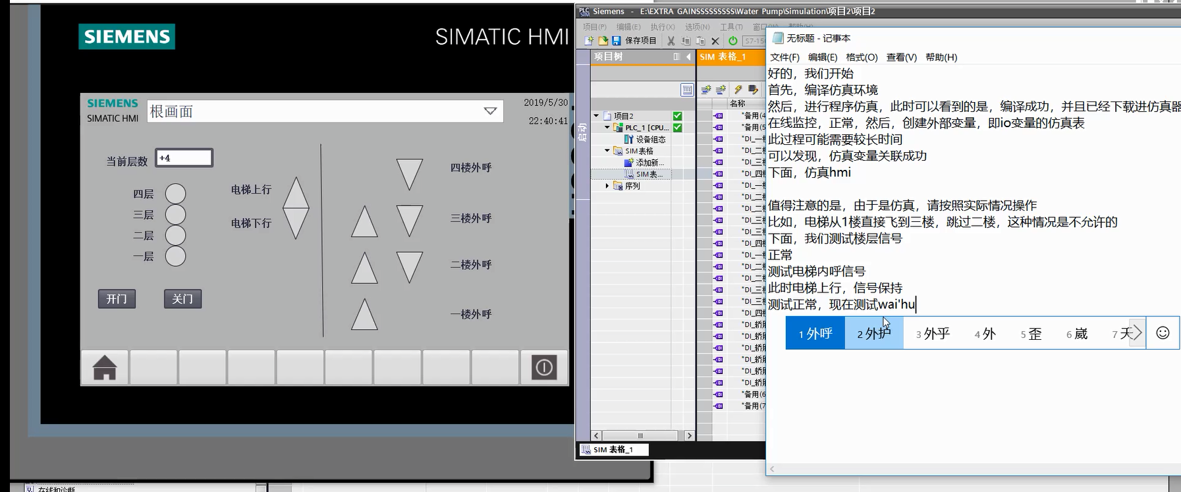Click second floor 二楼外呼 down-call triangle
The width and height of the screenshot is (1181, 492).
(x=409, y=267)
